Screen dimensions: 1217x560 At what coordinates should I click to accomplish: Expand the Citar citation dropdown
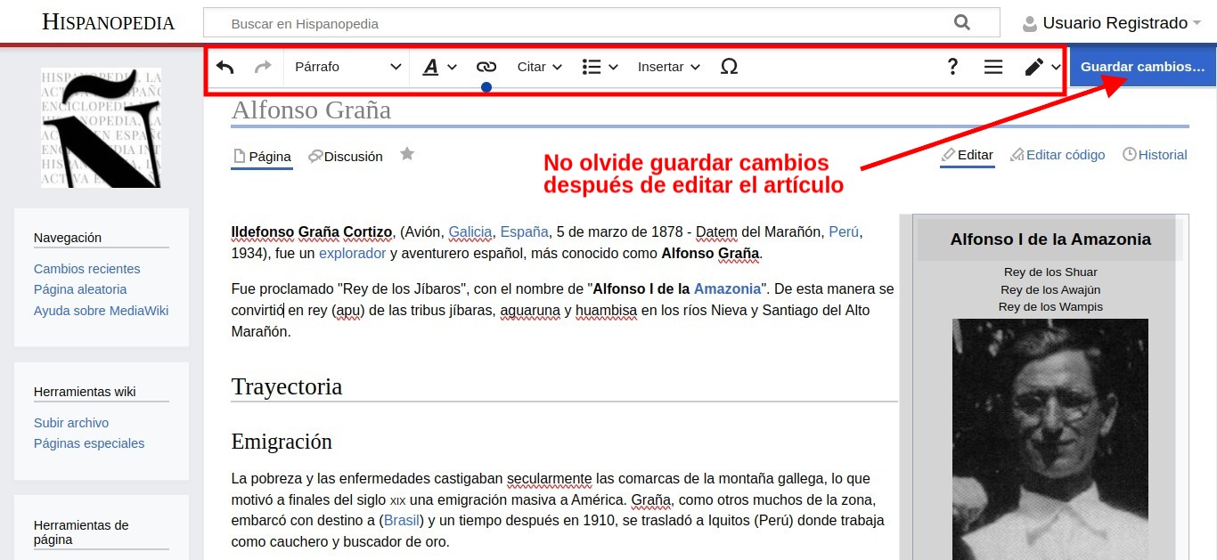pyautogui.click(x=538, y=66)
